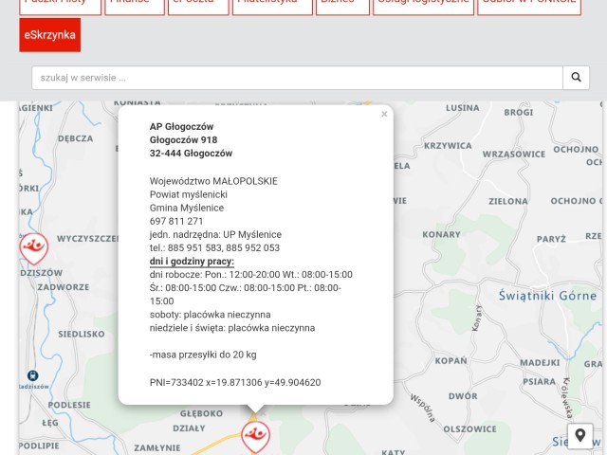Click '-masa przesyłki do 20 kg' text
The image size is (607, 455).
(203, 355)
